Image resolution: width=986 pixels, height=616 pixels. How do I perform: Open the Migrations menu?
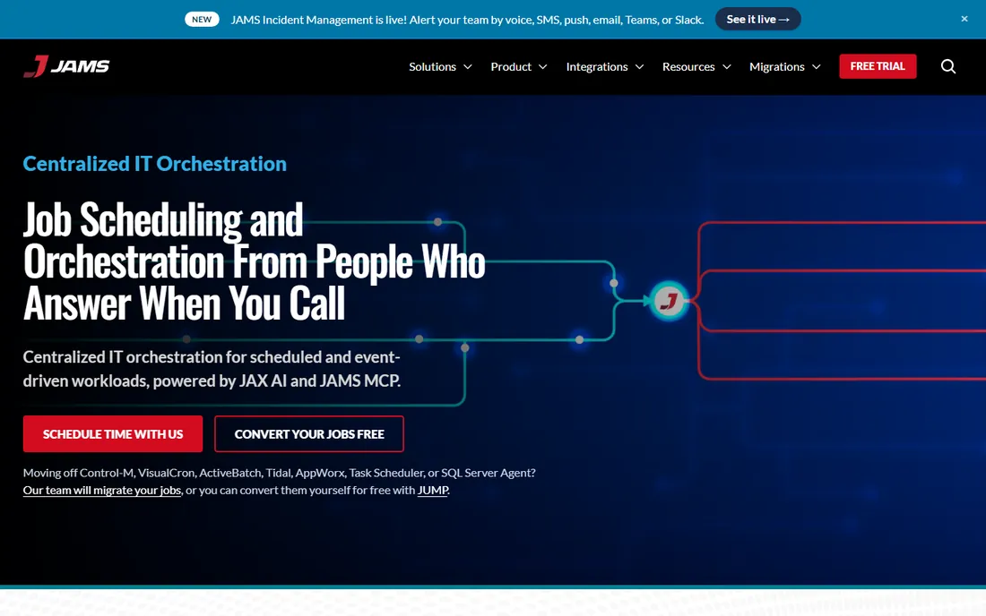point(776,66)
